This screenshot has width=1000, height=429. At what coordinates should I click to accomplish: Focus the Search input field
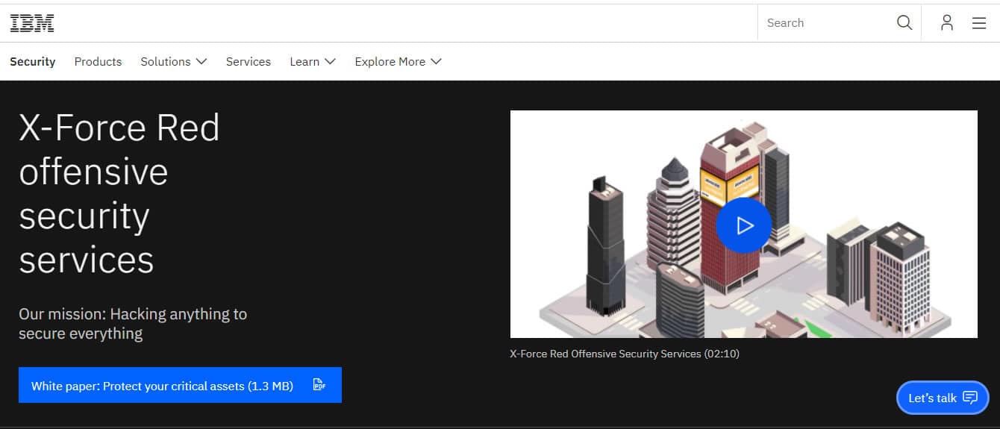point(827,23)
